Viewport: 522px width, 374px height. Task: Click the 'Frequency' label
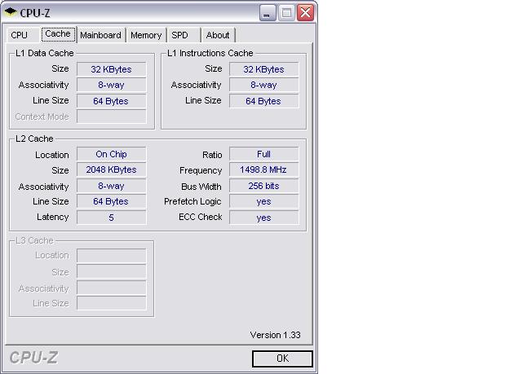(x=201, y=170)
